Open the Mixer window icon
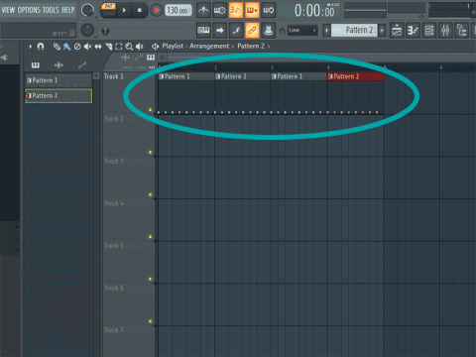Screen dimensions: 476x357 445,31
